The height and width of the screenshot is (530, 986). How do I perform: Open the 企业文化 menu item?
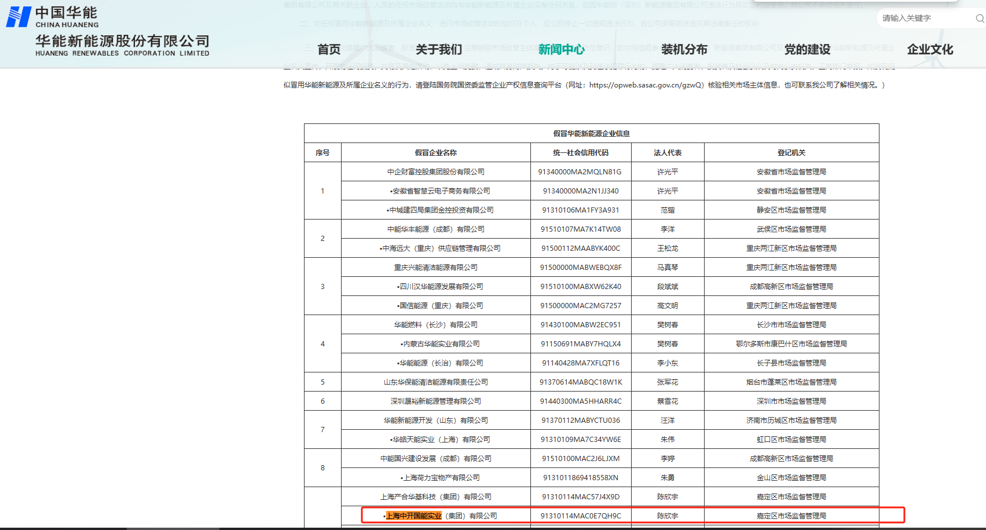(930, 50)
